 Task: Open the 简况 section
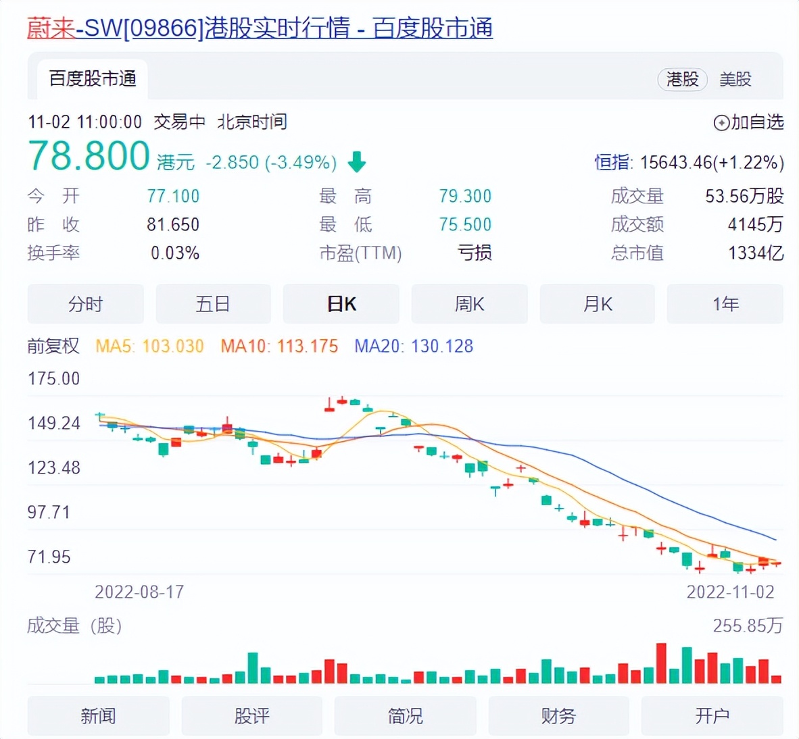pos(405,716)
